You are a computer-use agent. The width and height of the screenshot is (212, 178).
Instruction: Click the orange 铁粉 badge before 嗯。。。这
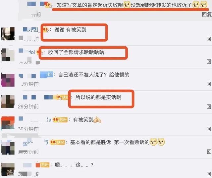[x=42, y=165]
